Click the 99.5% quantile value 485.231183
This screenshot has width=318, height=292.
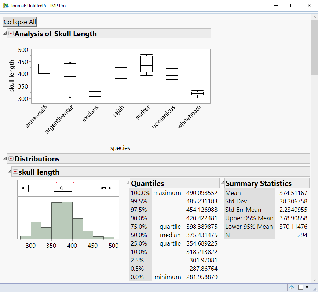pyautogui.click(x=202, y=201)
